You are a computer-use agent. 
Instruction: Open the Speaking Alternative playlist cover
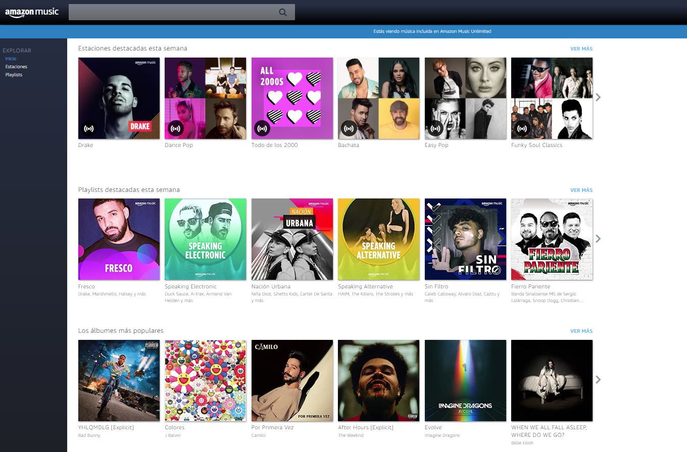[379, 239]
